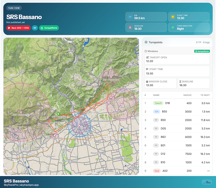216x188 pixels.
Task: Select the Takeoff D18 row
Action: tap(177, 103)
